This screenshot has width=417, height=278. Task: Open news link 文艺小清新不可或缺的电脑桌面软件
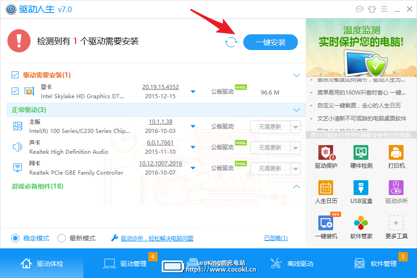click(362, 119)
